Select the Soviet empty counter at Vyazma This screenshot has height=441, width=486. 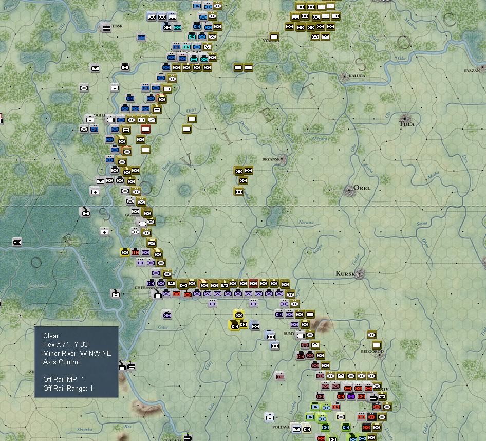(x=274, y=37)
